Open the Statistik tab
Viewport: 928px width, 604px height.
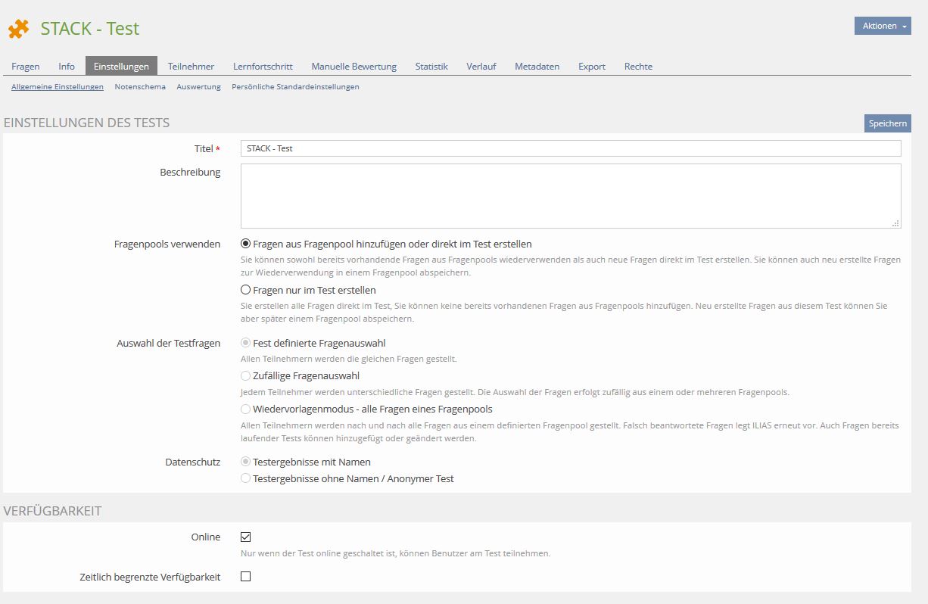tap(431, 67)
